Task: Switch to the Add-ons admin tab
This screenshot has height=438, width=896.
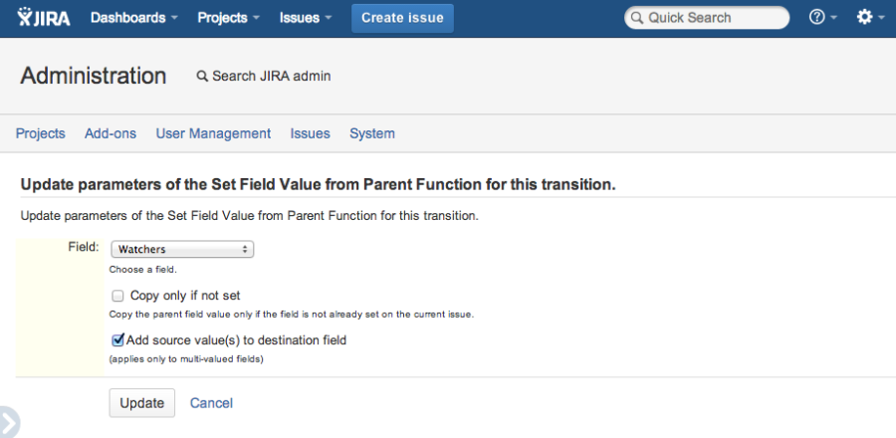Action: click(x=111, y=133)
